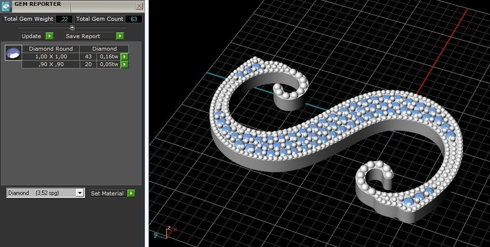Select the 1,00 X 1,00 size row
The height and width of the screenshot is (247, 490).
point(51,56)
